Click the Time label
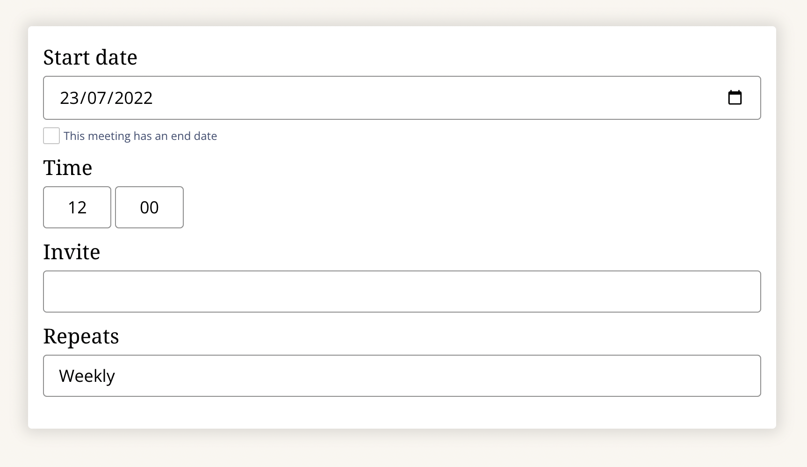The image size is (807, 467). (x=68, y=168)
